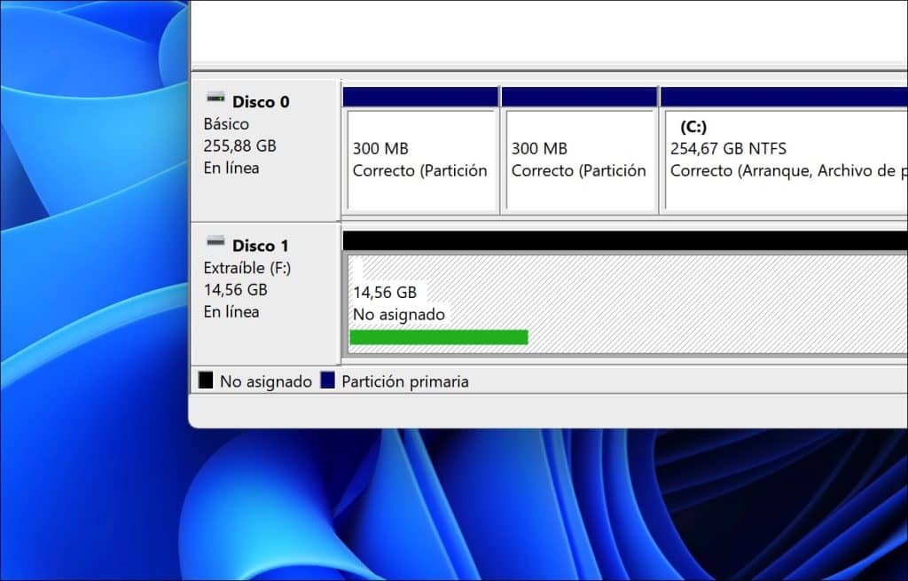Select the Disco 1 disk header
Viewport: 908px width, 581px height.
[x=265, y=294]
